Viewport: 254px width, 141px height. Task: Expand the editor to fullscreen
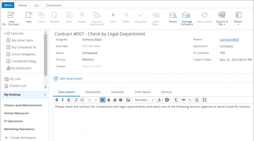(204, 100)
